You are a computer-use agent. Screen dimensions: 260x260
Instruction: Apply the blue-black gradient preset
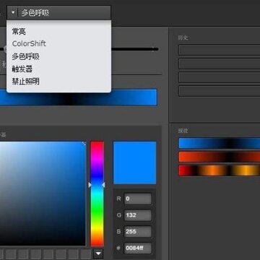(220, 143)
